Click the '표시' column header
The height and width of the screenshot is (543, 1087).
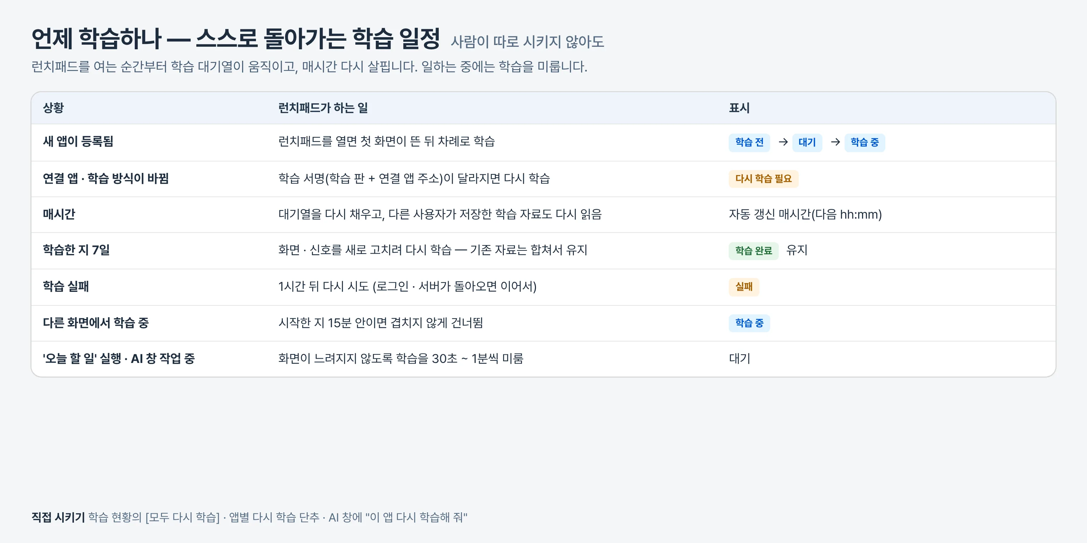(x=739, y=108)
